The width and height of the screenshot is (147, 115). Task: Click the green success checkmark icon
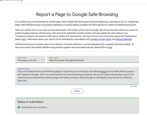(x=19, y=107)
